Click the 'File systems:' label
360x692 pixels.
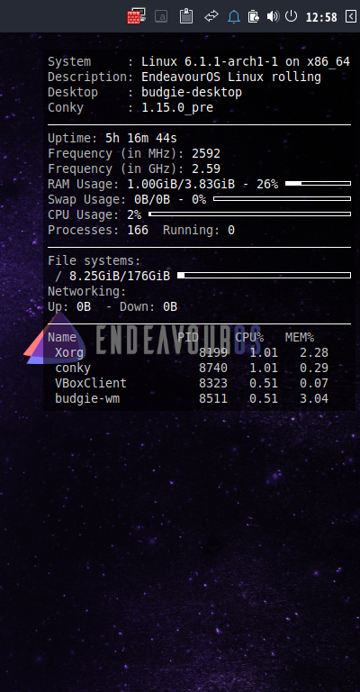(x=94, y=260)
